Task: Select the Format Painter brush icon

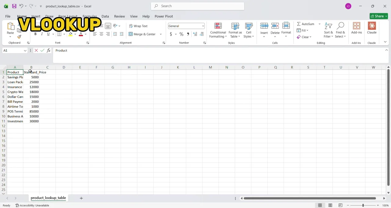Action: [x=19, y=37]
